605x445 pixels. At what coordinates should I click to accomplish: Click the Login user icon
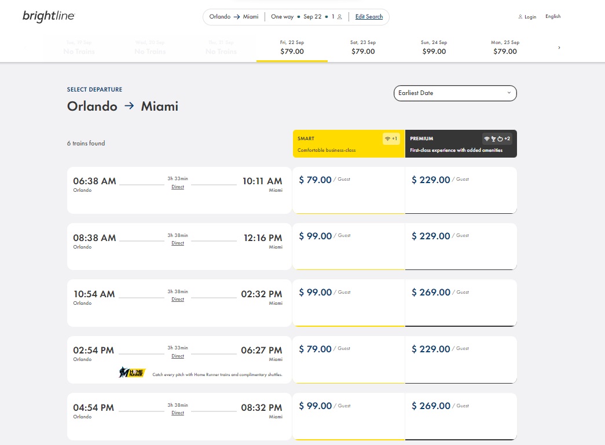pyautogui.click(x=520, y=17)
